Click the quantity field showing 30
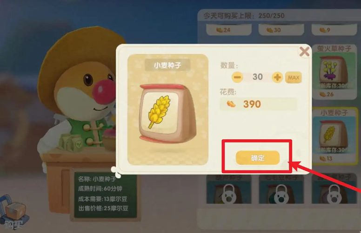 (257, 77)
